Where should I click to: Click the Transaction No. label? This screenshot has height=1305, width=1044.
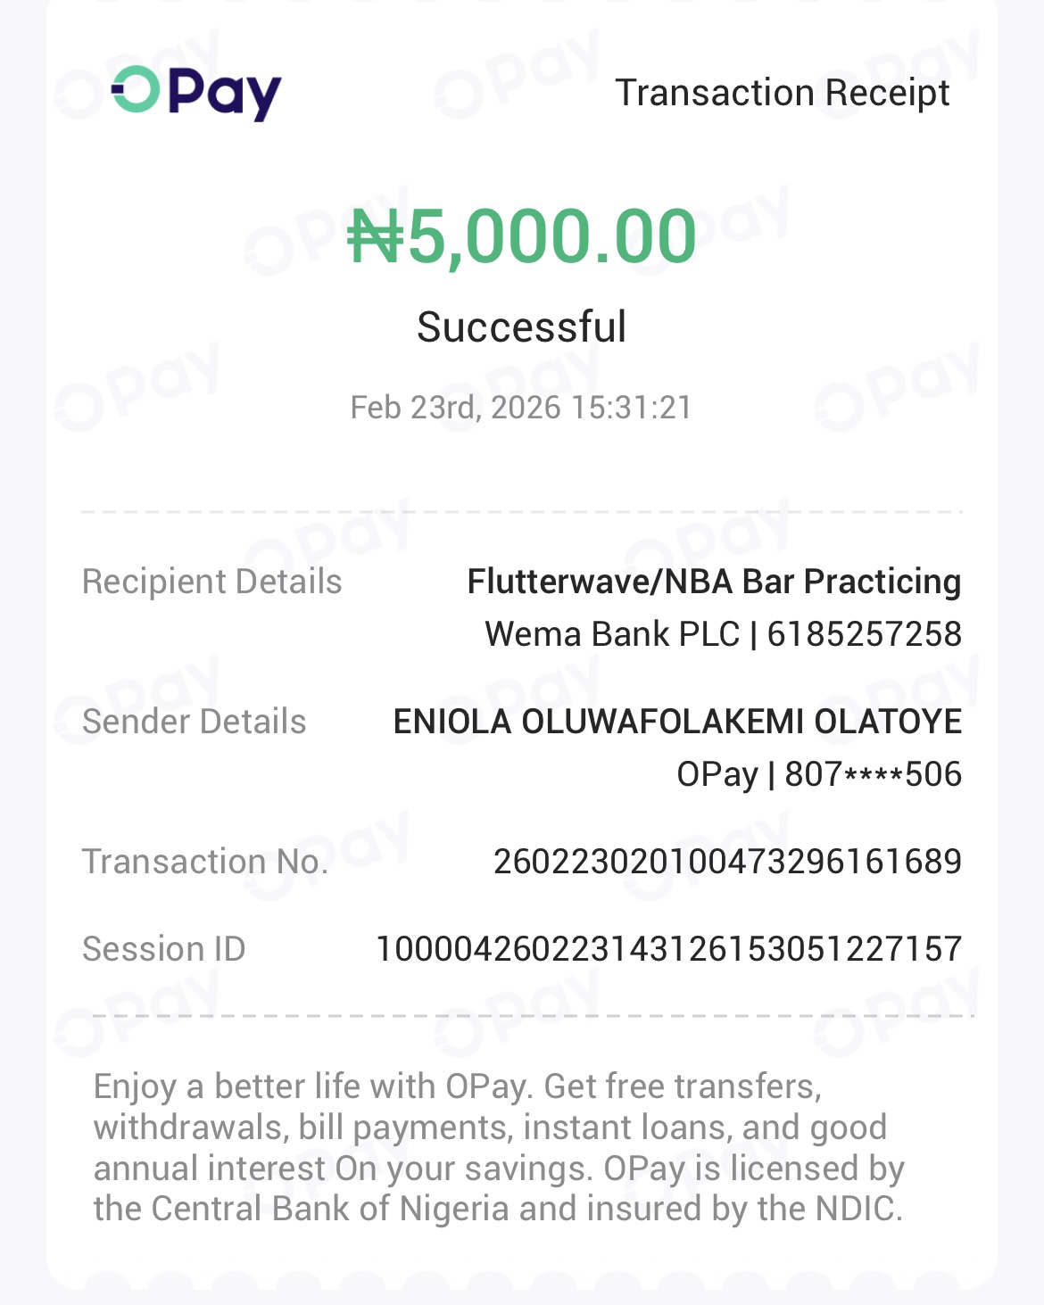[x=205, y=862]
